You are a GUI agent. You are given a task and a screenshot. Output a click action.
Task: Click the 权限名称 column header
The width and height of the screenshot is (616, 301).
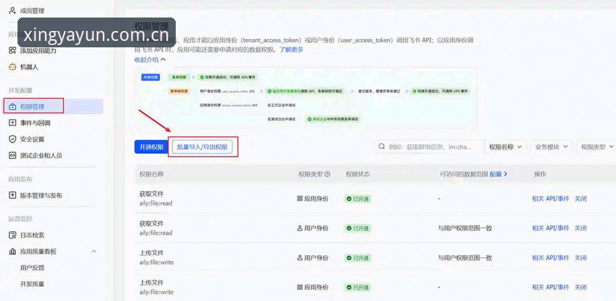tap(152, 174)
